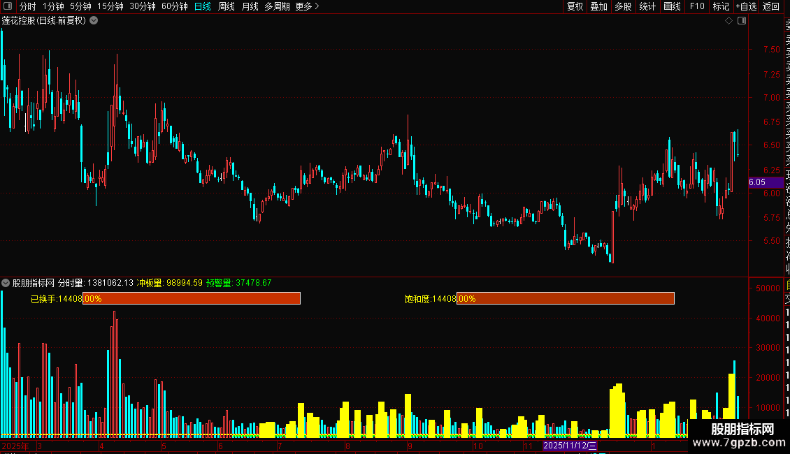790x454 pixels.
Task: Open 多股 multi-stock view
Action: (x=623, y=6)
